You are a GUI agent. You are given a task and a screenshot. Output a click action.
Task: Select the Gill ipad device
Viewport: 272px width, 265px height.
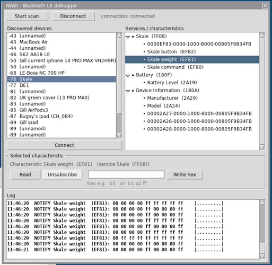[62, 122]
